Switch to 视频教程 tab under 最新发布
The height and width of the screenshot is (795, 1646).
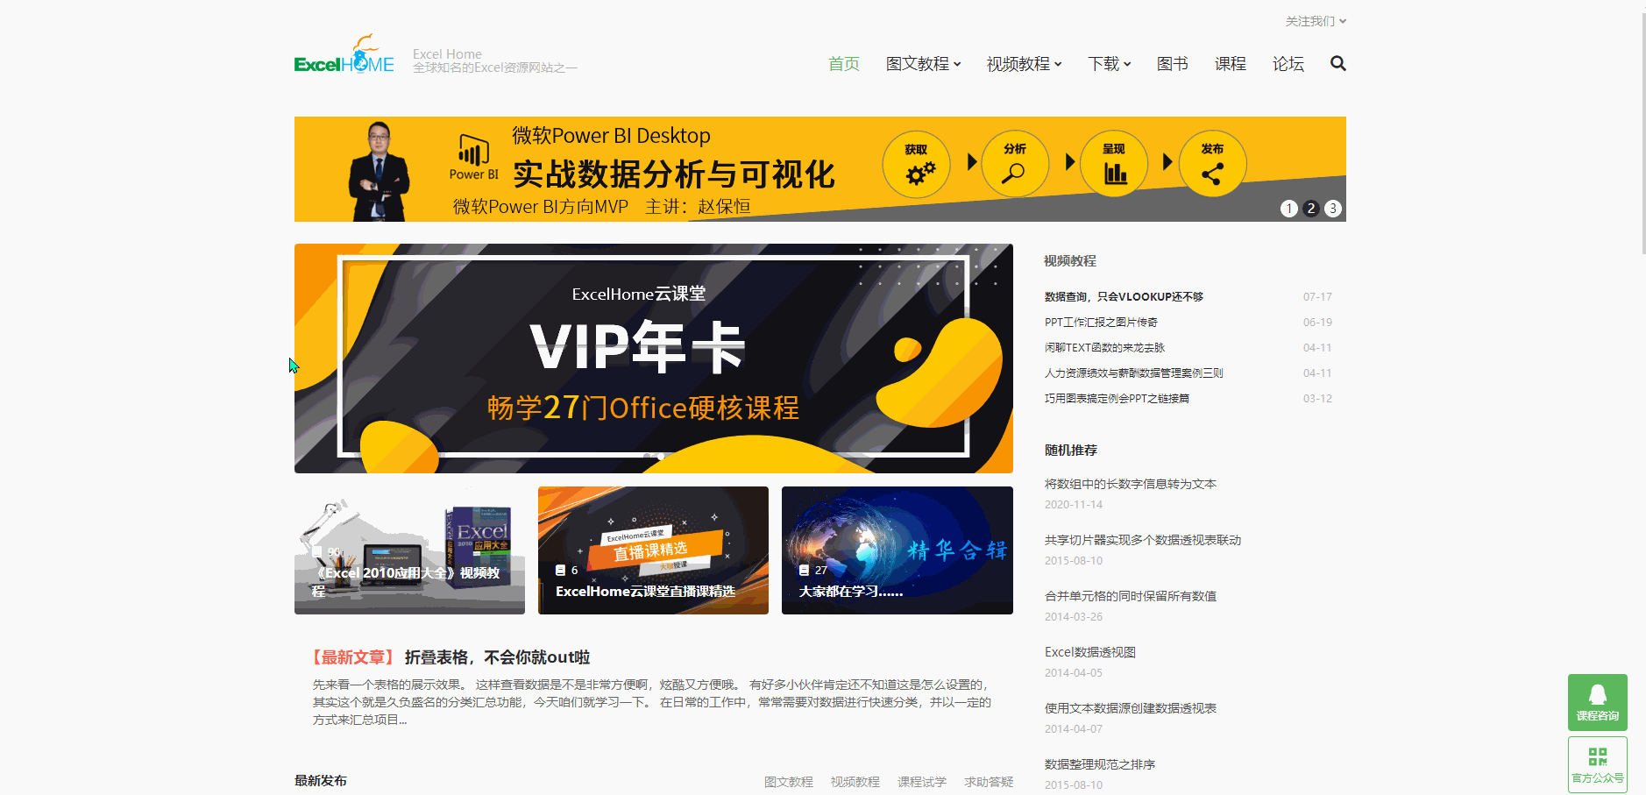click(855, 782)
